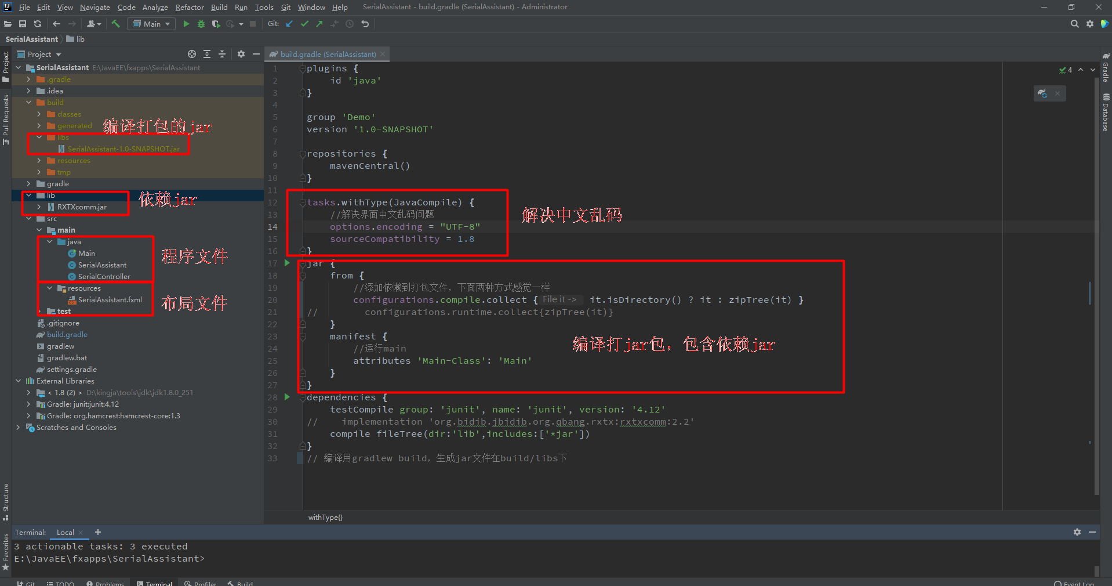Open Gradle side panel
The height and width of the screenshot is (586, 1112).
[1106, 67]
